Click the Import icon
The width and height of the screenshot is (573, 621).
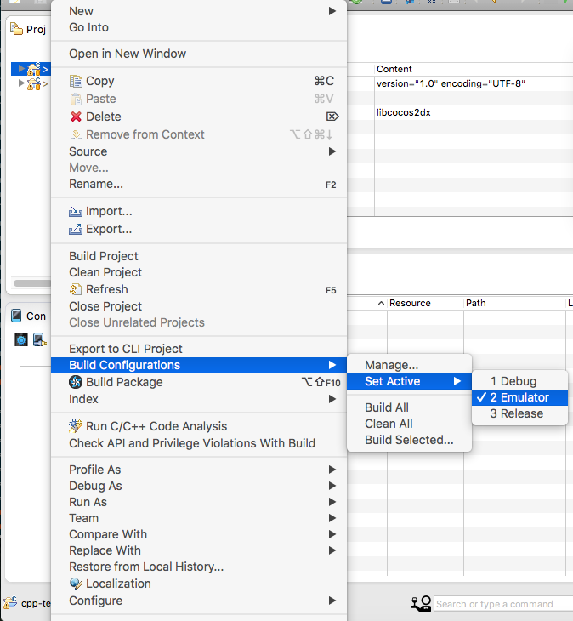76,212
